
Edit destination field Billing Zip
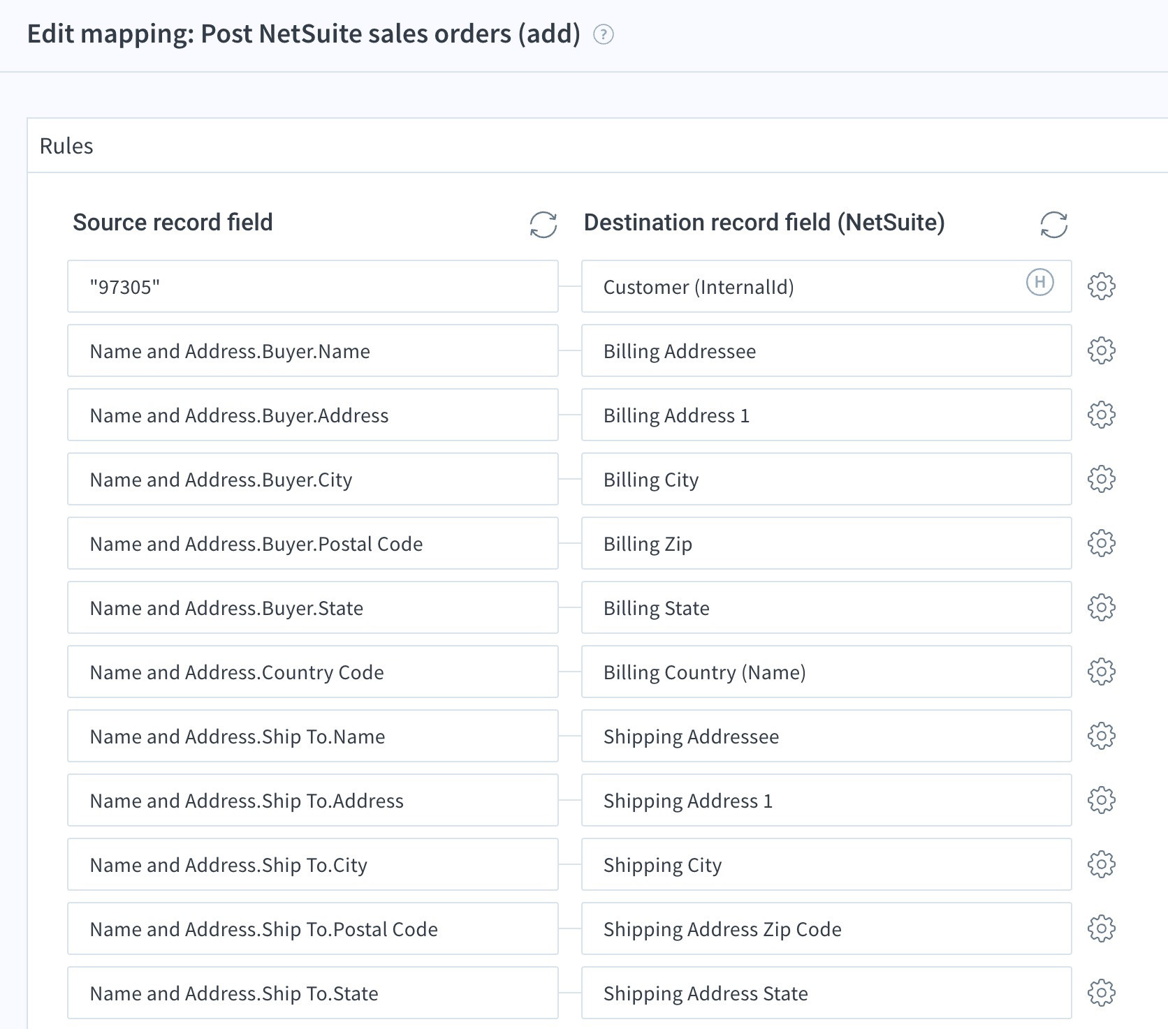[x=826, y=543]
